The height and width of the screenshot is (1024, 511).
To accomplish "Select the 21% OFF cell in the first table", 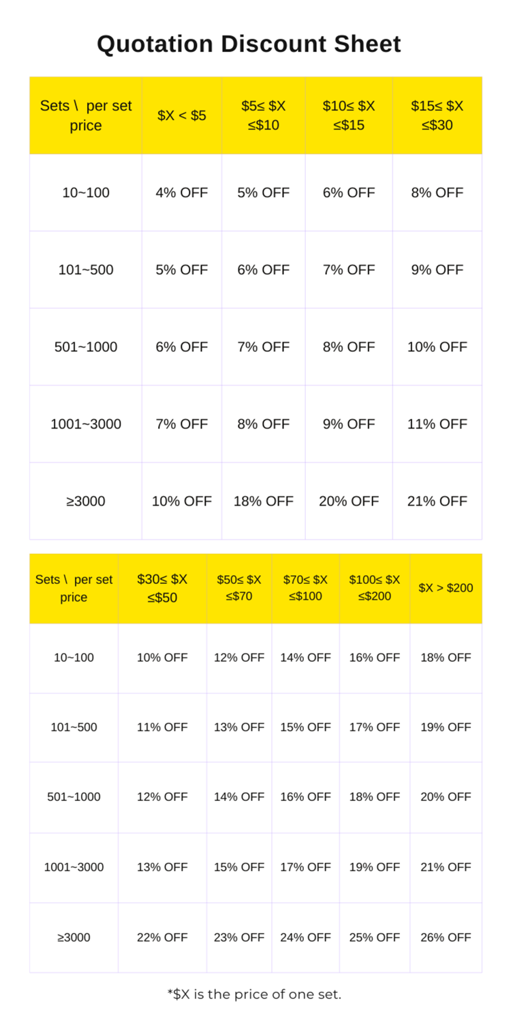I will click(437, 501).
